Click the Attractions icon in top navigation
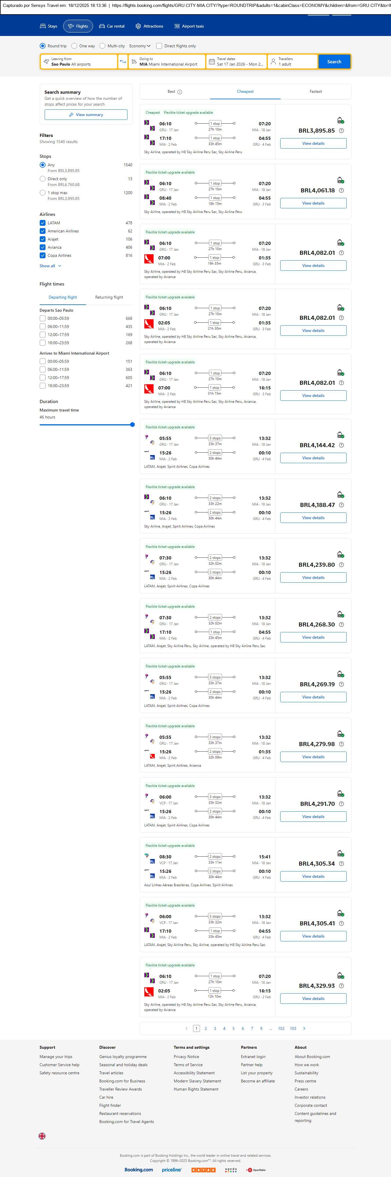Viewport: 391px width, 1177px height. pyautogui.click(x=138, y=26)
